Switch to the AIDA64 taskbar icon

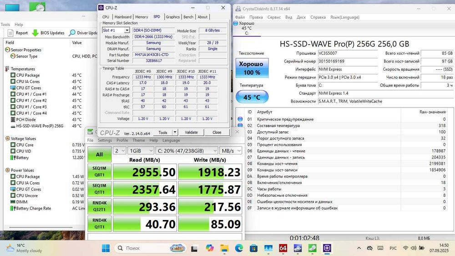[283, 248]
